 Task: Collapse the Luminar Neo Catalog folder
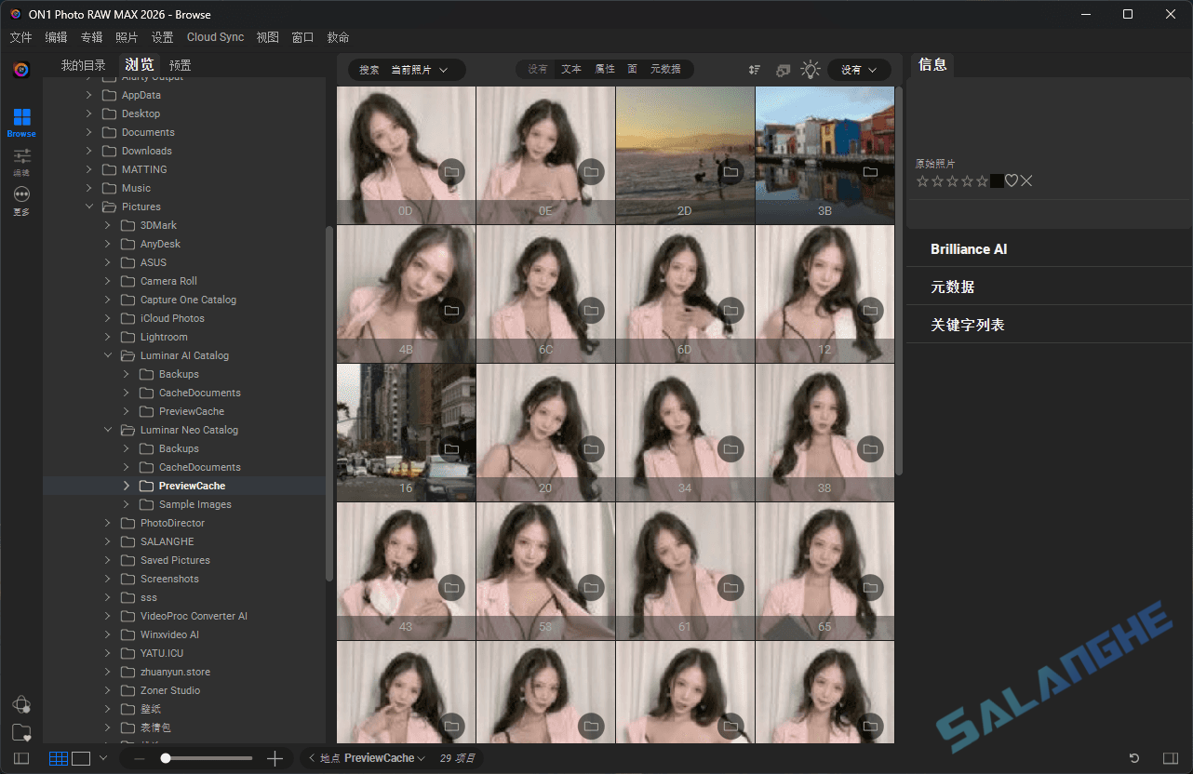(x=107, y=429)
